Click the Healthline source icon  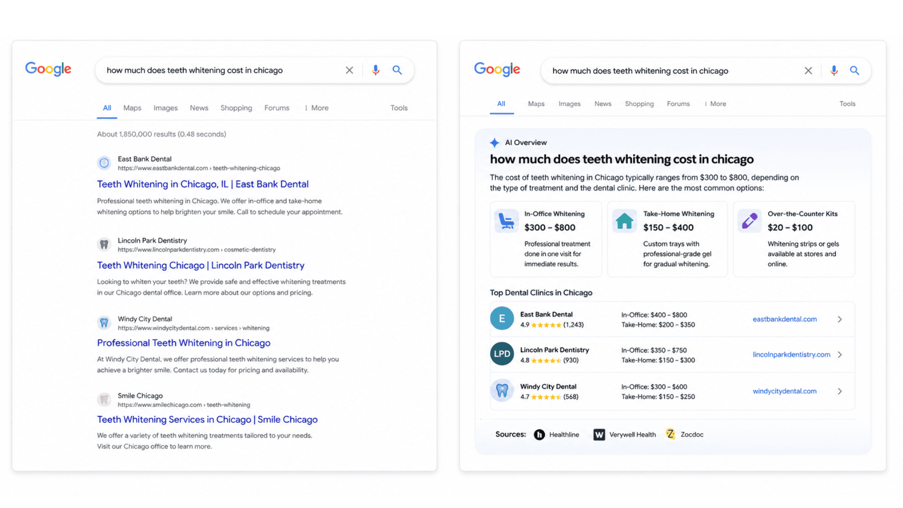tap(539, 435)
